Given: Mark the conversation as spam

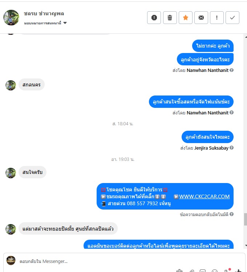Looking at the screenshot, I should point(154,17).
